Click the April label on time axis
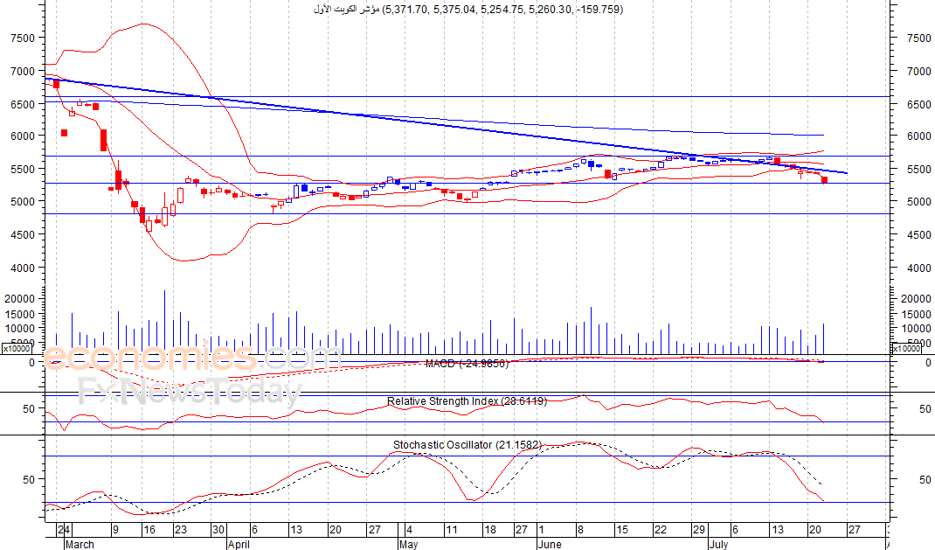The height and width of the screenshot is (550, 935). (x=239, y=544)
